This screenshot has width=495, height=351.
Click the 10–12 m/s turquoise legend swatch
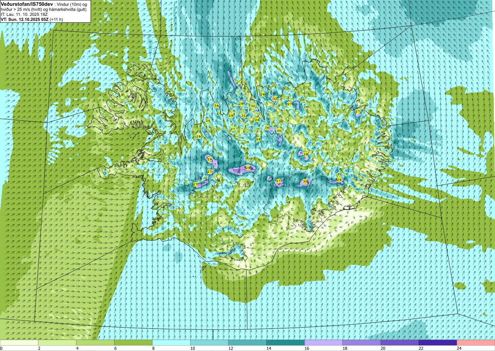click(x=210, y=343)
